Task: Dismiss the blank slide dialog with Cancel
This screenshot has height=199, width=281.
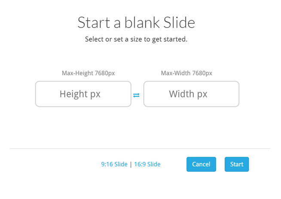Action: click(201, 164)
